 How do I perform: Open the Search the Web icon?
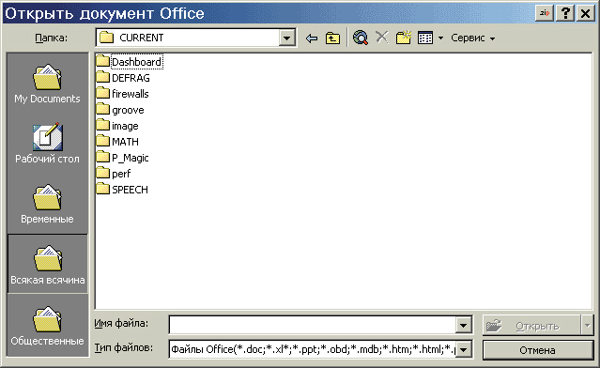pyautogui.click(x=360, y=38)
